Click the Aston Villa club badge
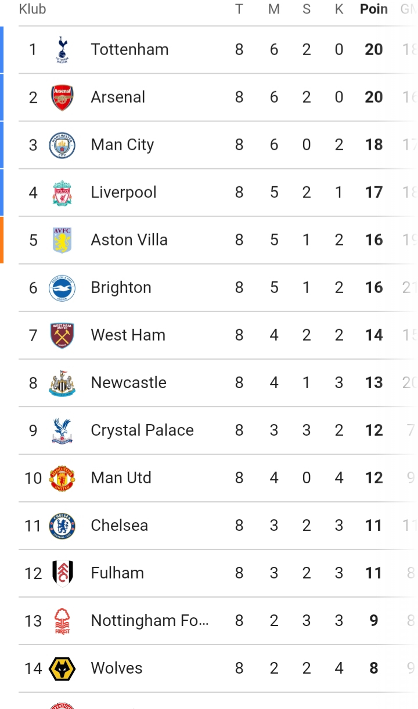 point(62,240)
